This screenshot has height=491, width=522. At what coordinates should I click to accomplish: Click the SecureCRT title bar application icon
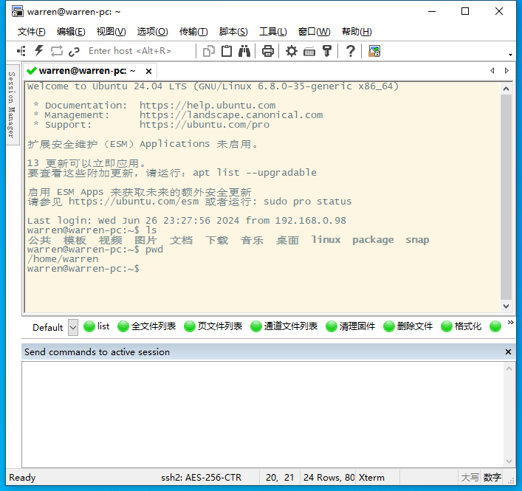click(x=17, y=12)
